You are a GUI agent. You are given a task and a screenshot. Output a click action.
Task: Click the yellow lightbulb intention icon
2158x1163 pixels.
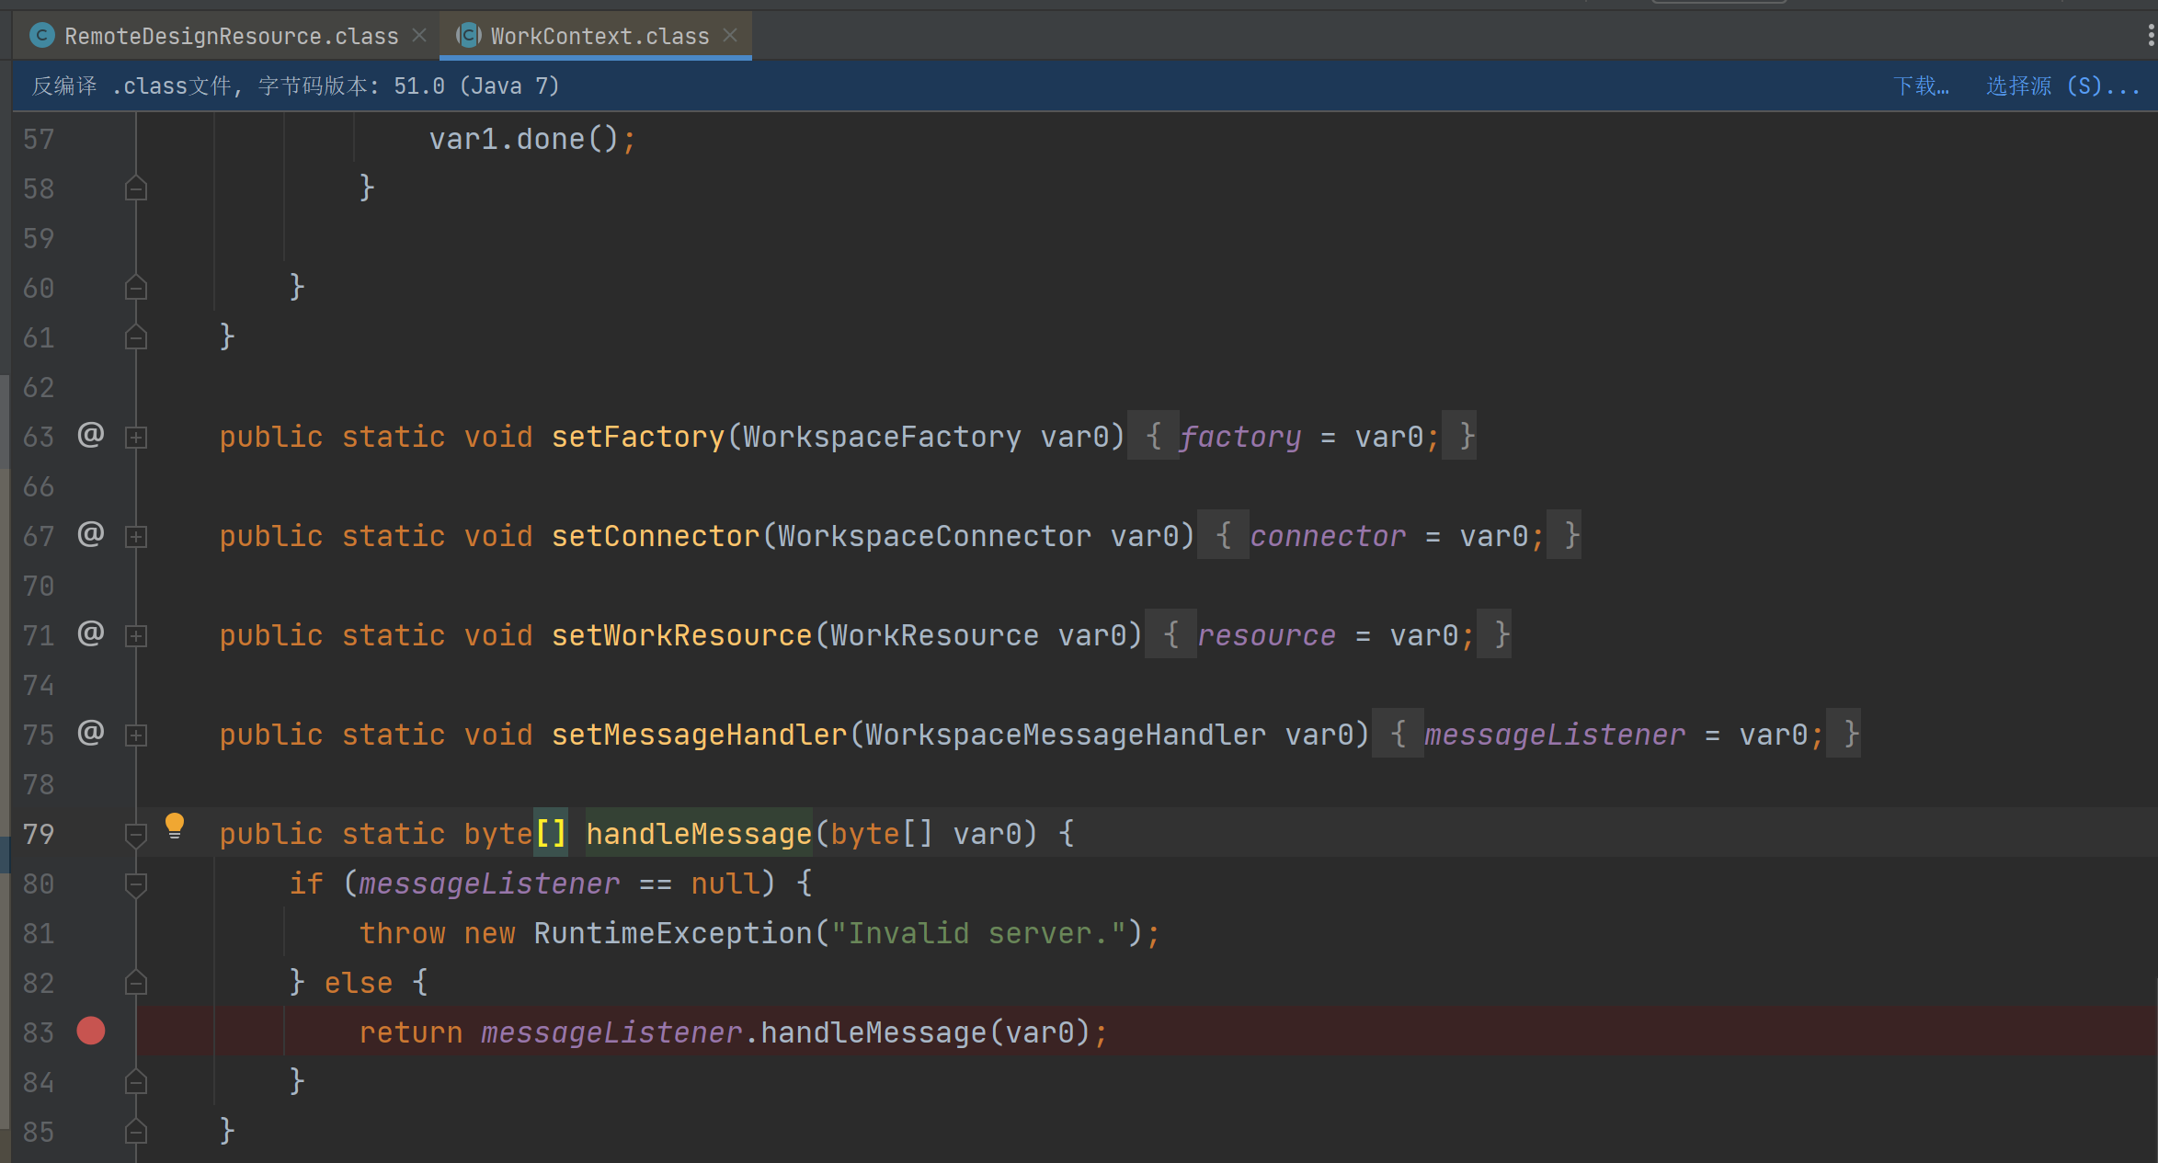click(x=174, y=826)
